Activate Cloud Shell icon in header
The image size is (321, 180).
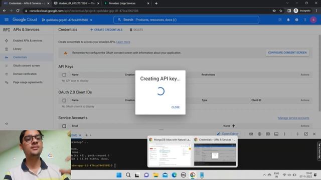point(280,20)
